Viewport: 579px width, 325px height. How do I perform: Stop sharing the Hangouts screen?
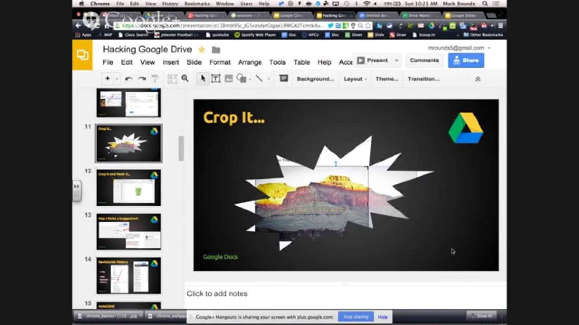tap(356, 317)
